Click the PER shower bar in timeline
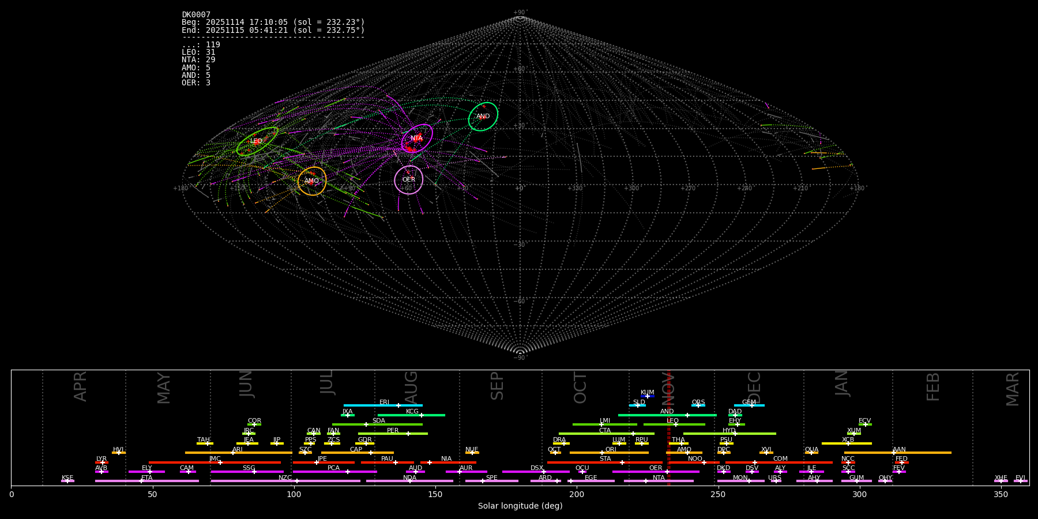1038x519 pixels. click(393, 434)
